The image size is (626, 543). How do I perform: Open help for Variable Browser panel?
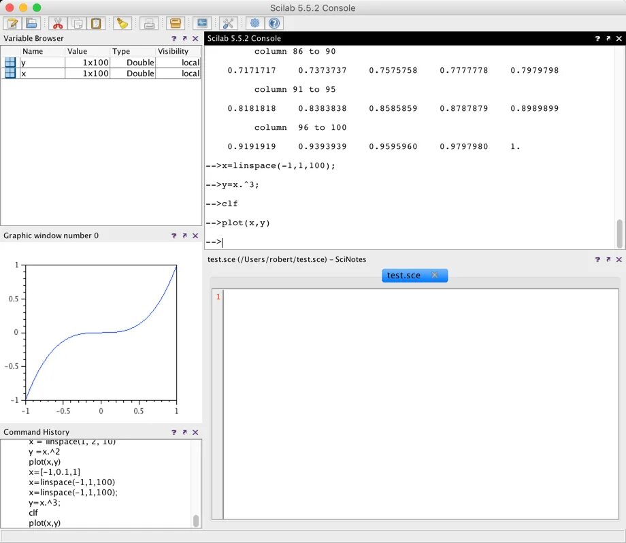[x=174, y=38]
